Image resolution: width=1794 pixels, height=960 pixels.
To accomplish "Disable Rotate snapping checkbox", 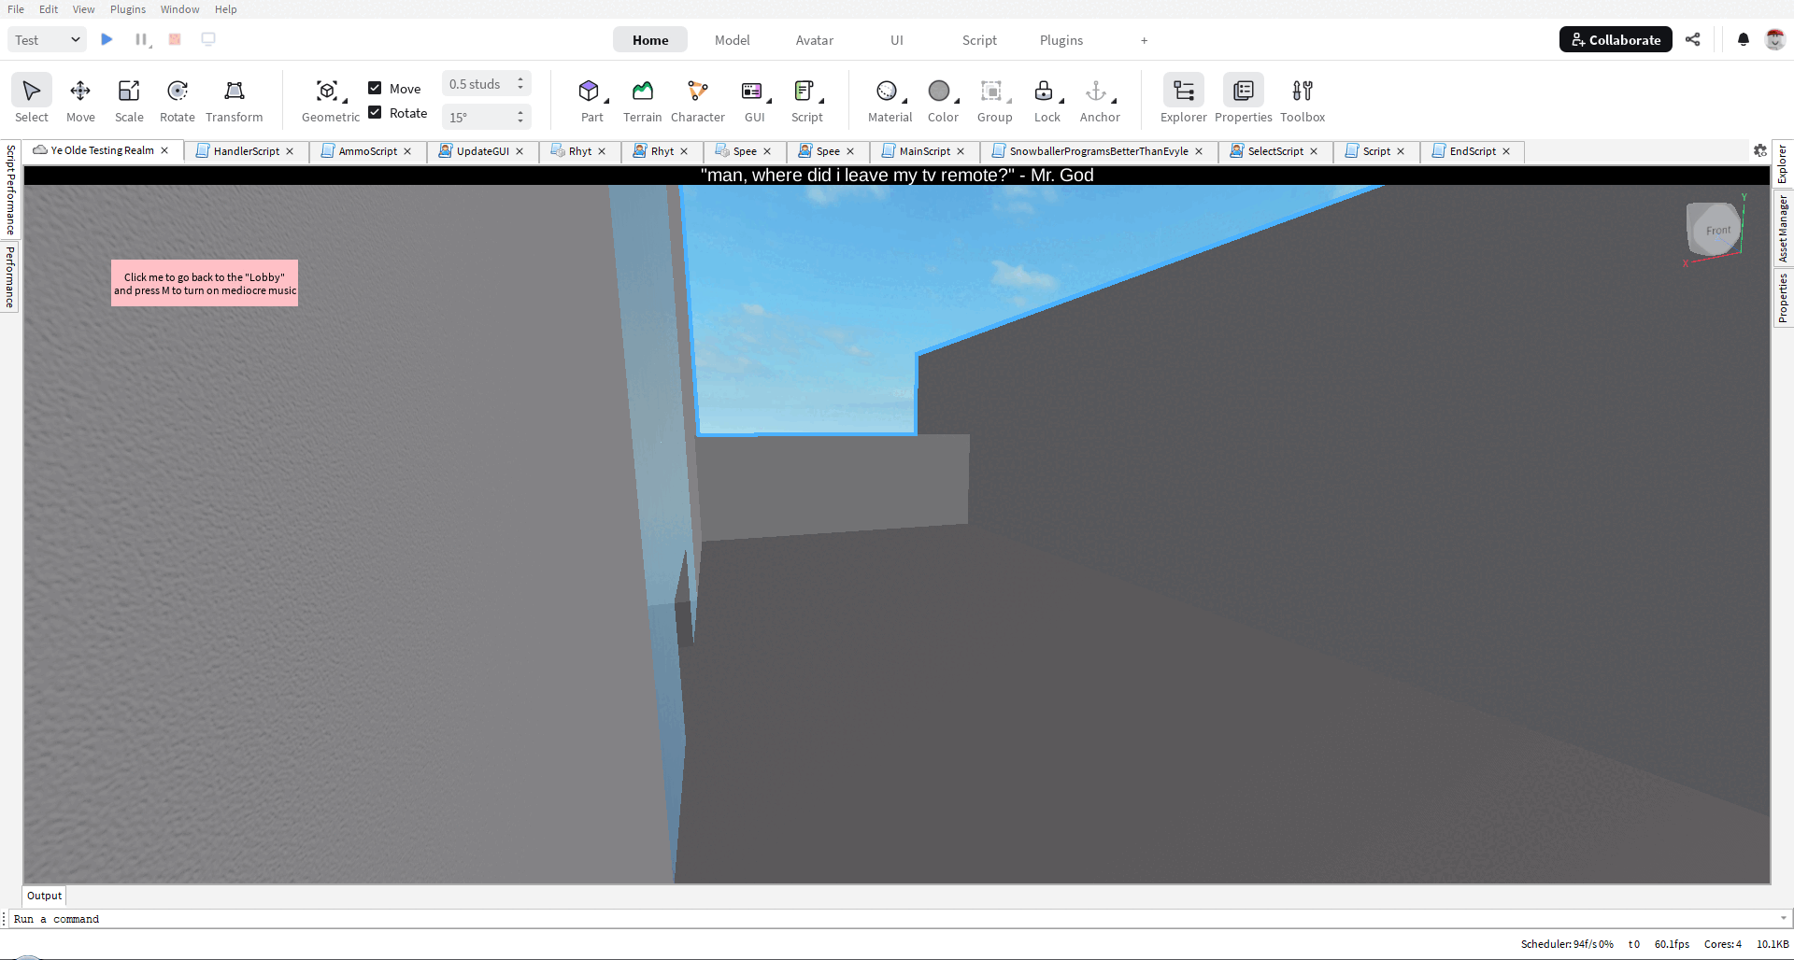I will coord(374,112).
